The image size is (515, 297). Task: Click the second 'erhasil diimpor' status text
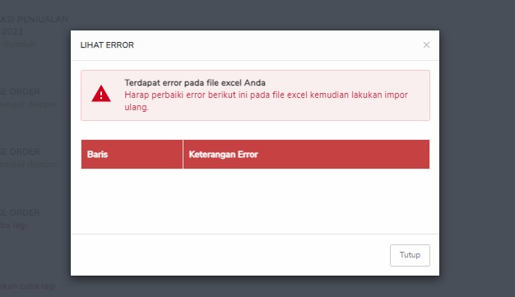(29, 164)
